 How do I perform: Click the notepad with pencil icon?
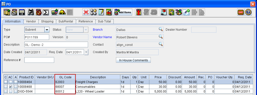click(101, 12)
